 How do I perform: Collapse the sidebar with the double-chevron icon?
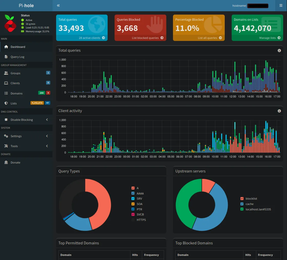[x=58, y=5]
